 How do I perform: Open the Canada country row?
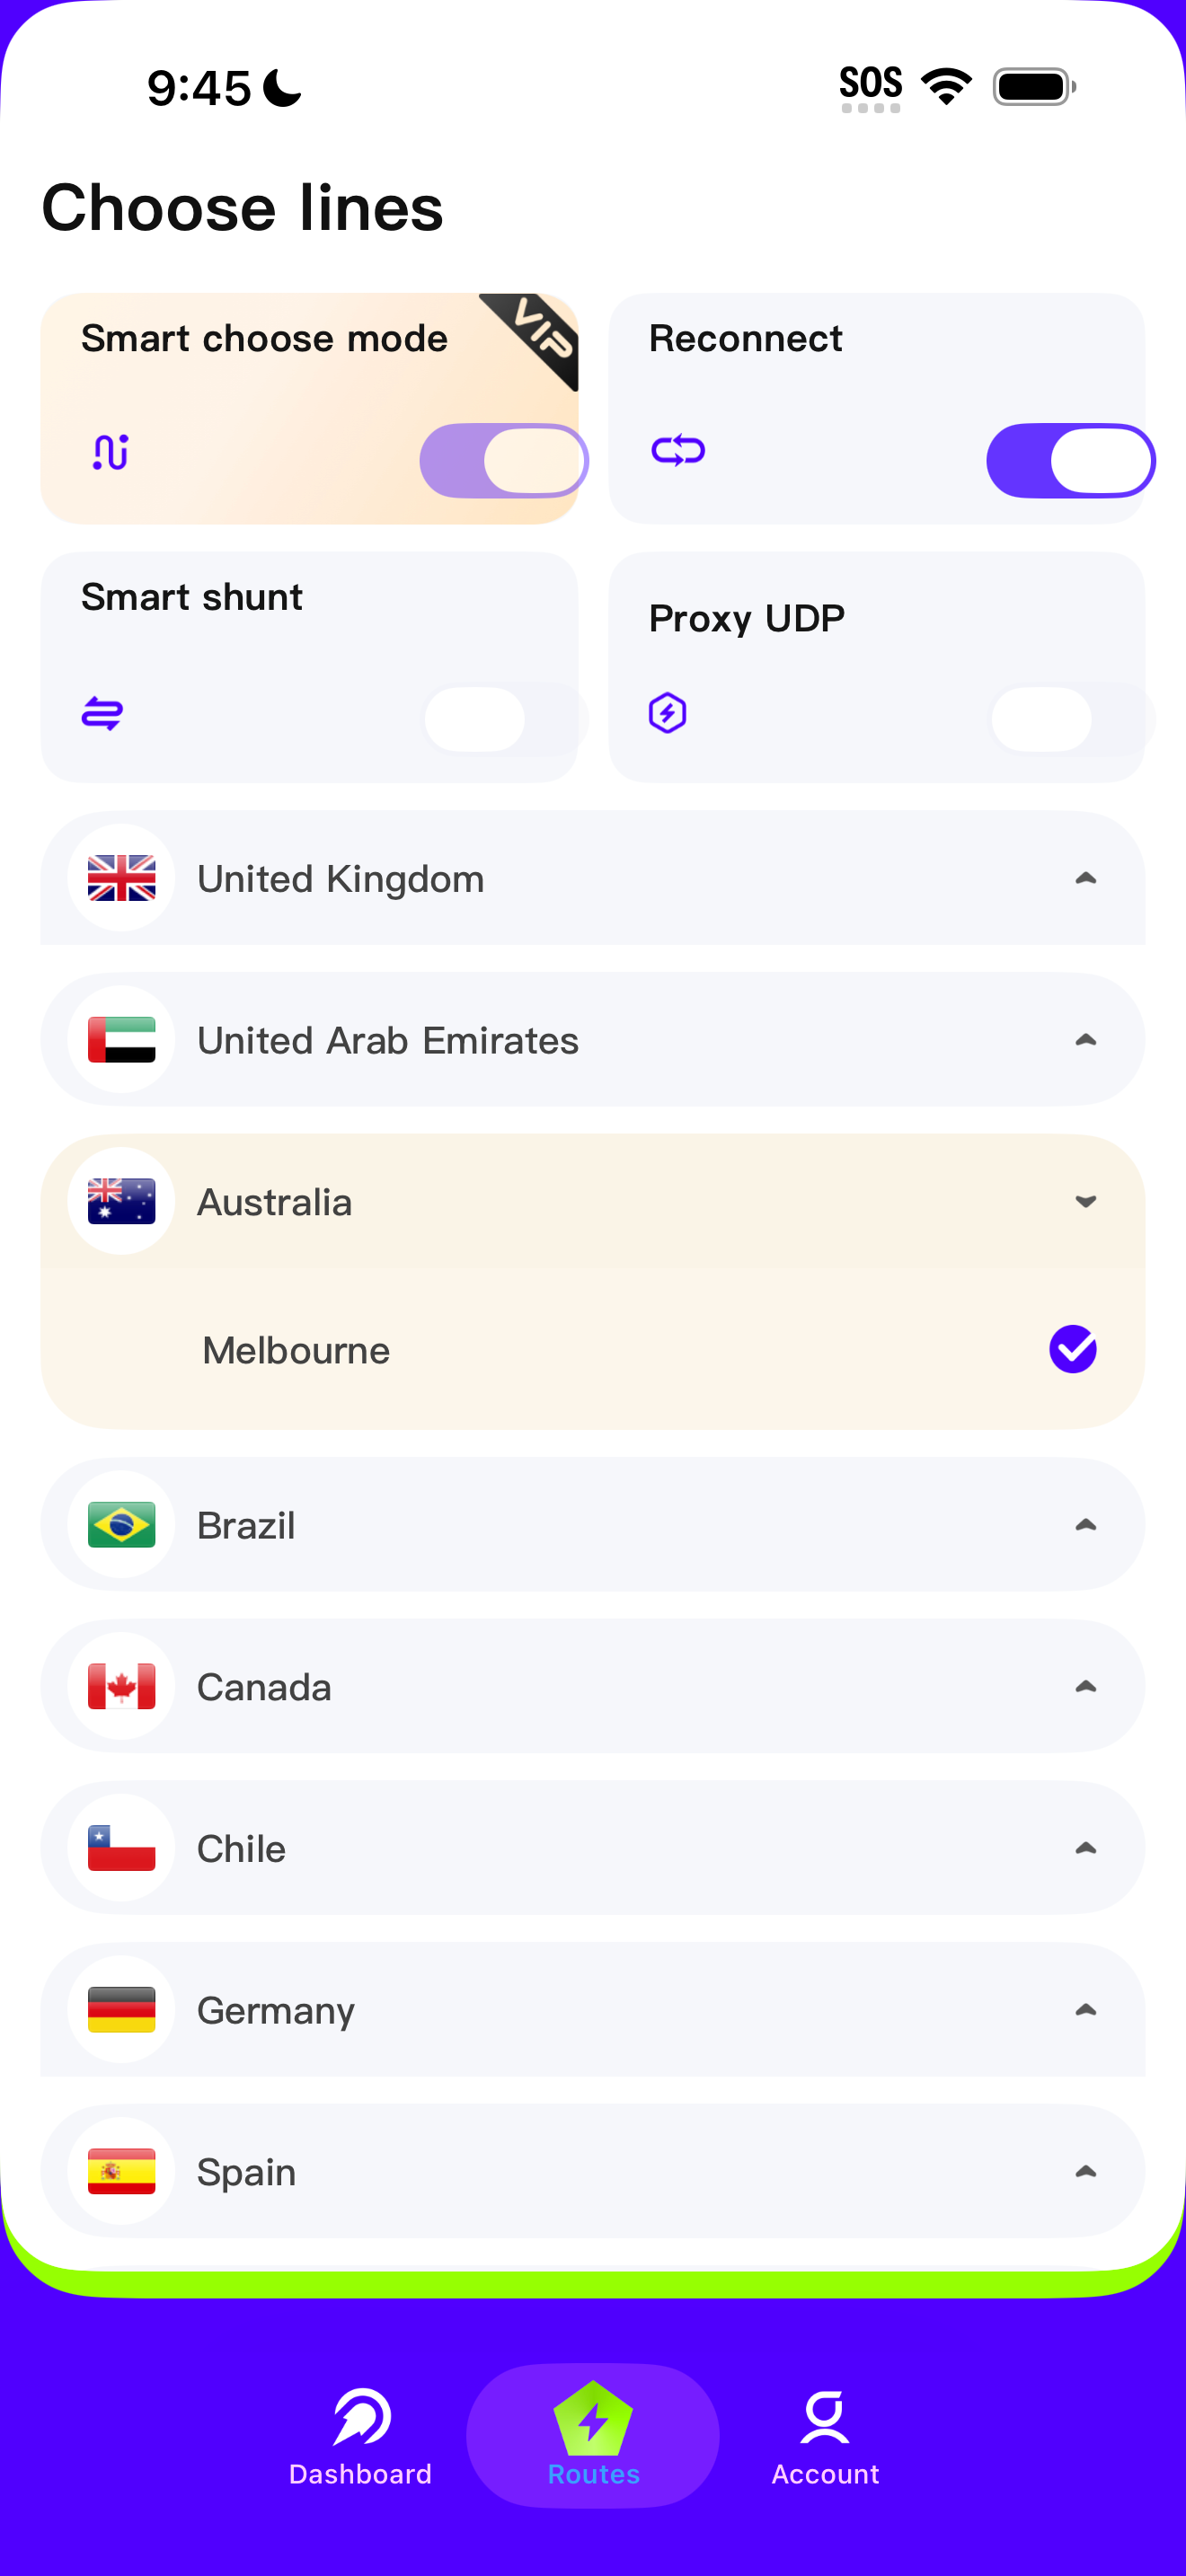[593, 1686]
